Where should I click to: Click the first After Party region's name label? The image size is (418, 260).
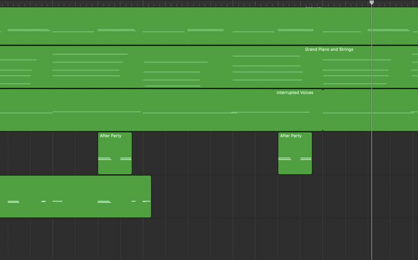pyautogui.click(x=111, y=136)
